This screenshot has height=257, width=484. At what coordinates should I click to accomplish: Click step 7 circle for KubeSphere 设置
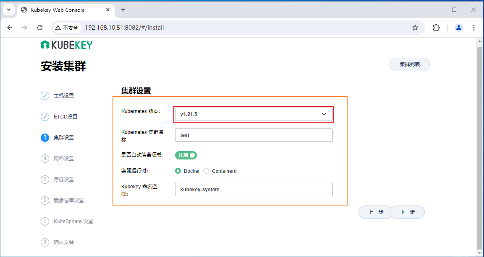click(45, 221)
